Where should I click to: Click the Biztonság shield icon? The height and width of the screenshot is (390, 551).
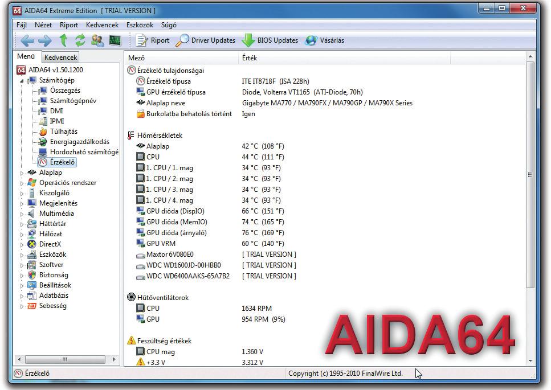[32, 275]
